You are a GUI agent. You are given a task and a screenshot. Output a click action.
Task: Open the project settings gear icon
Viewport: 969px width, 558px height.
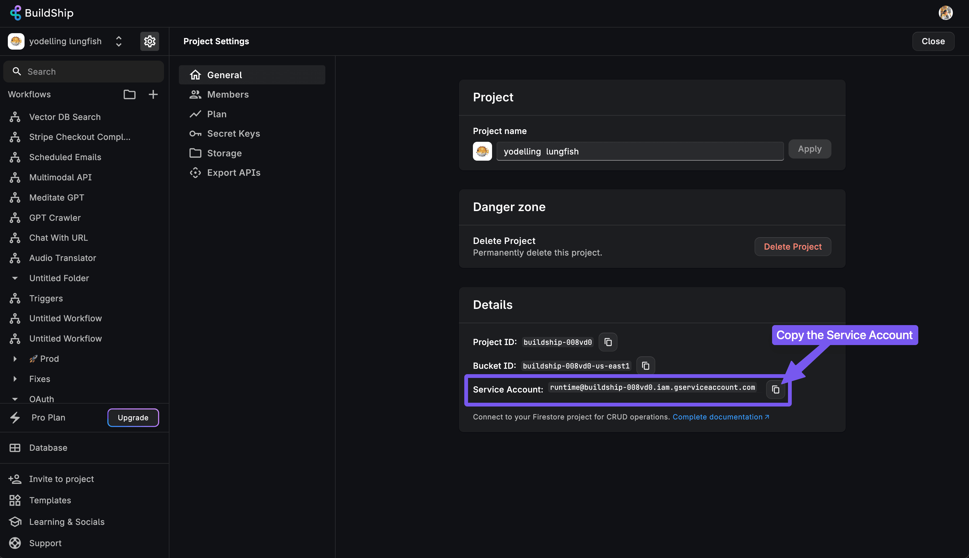(149, 41)
